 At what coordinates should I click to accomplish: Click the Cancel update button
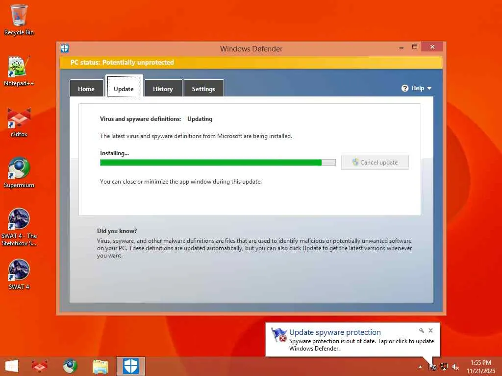(375, 163)
